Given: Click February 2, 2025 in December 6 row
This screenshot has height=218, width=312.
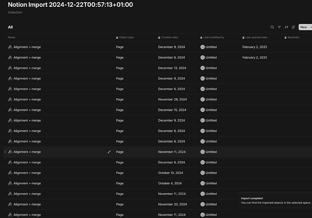Looking at the screenshot, I should click(x=255, y=58).
